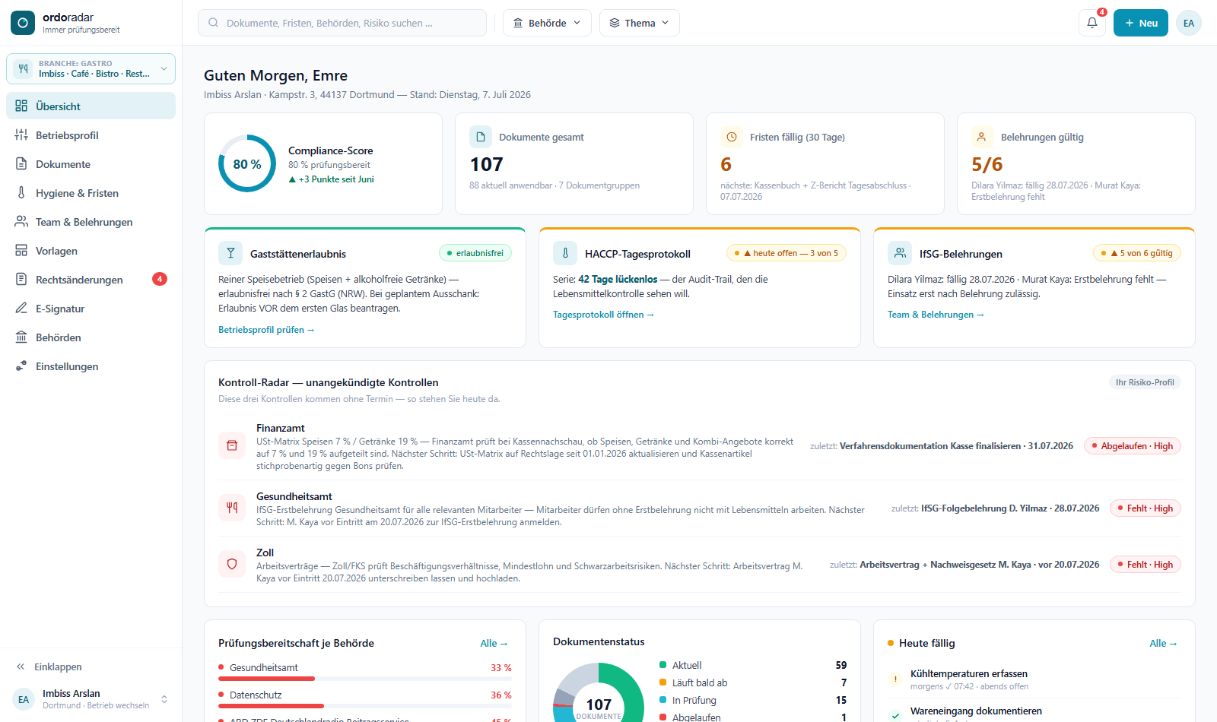Click the Zoll shield icon
The image size is (1217, 722).
[x=232, y=564]
